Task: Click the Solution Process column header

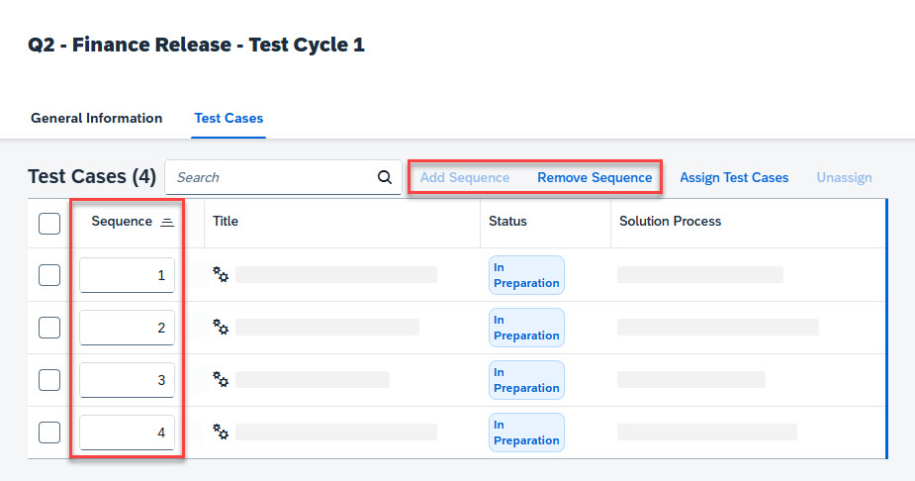Action: click(670, 222)
